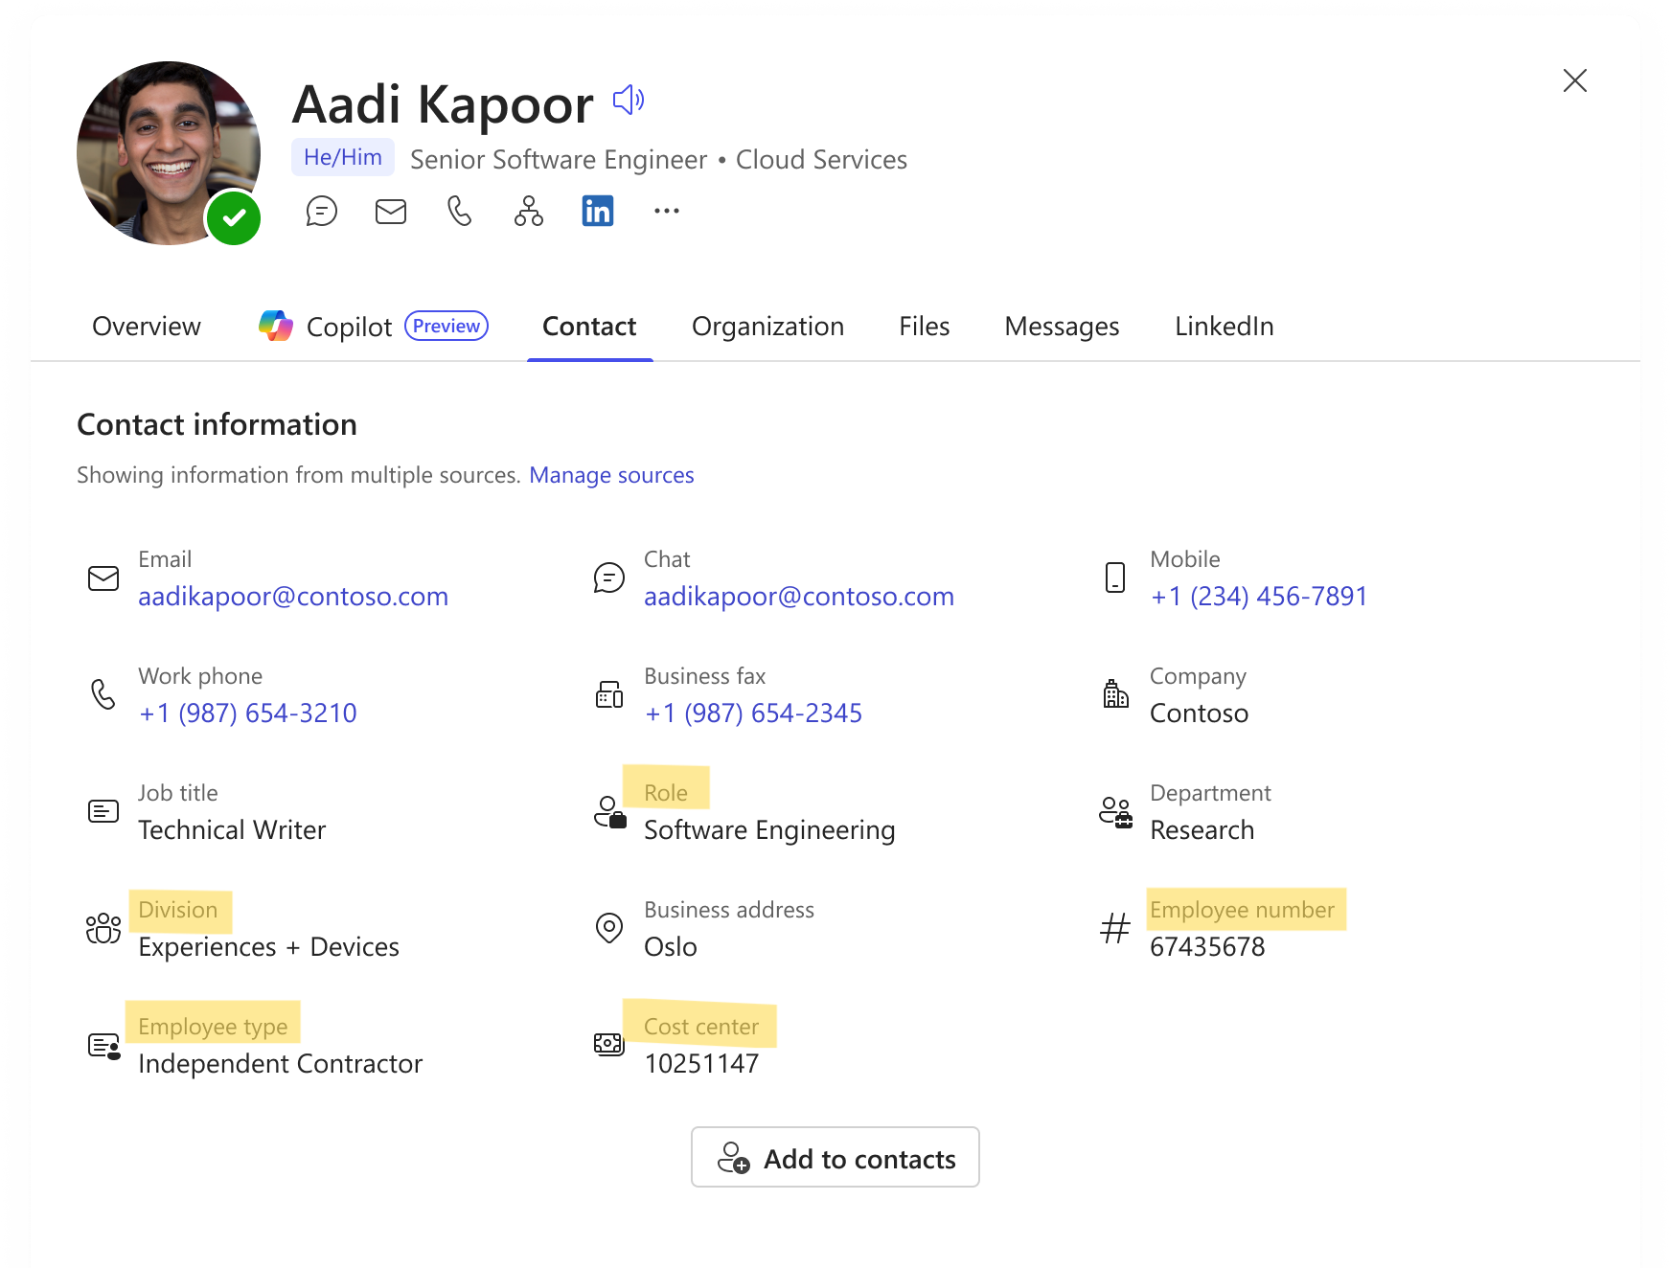Click the Division group icon

point(103,928)
